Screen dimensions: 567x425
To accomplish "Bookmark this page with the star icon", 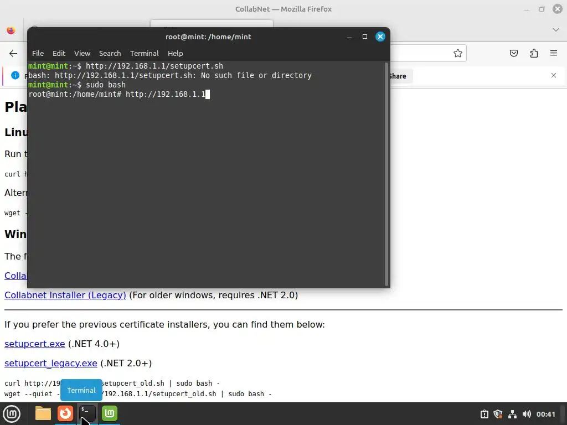I will [x=458, y=54].
